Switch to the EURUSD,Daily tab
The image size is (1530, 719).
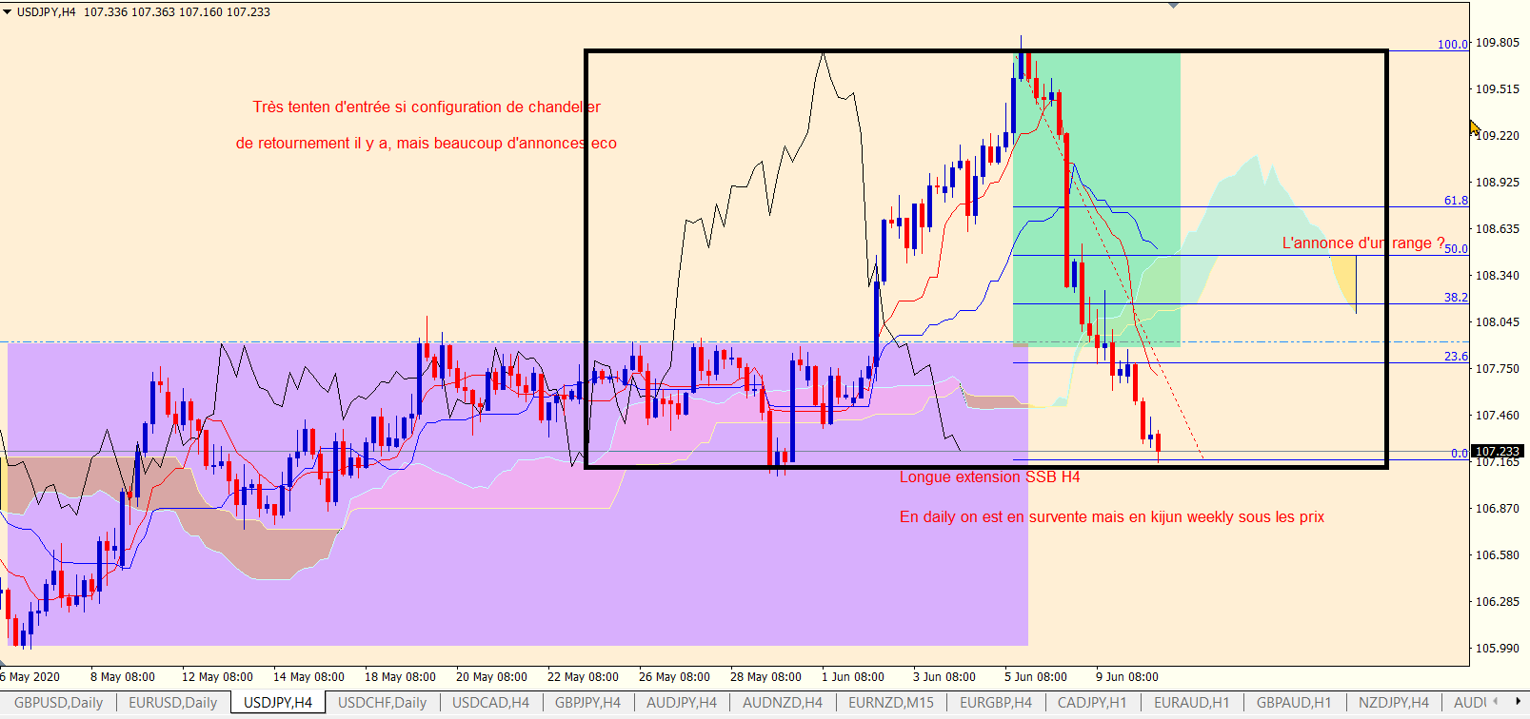pos(172,703)
